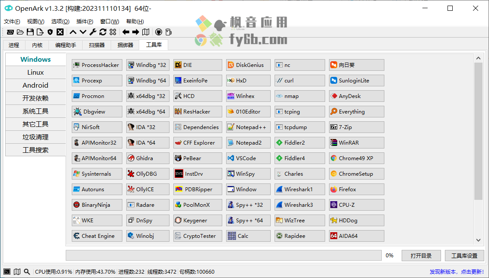Click the four circles toolbar icon
This screenshot has width=489, height=278.
(x=113, y=32)
